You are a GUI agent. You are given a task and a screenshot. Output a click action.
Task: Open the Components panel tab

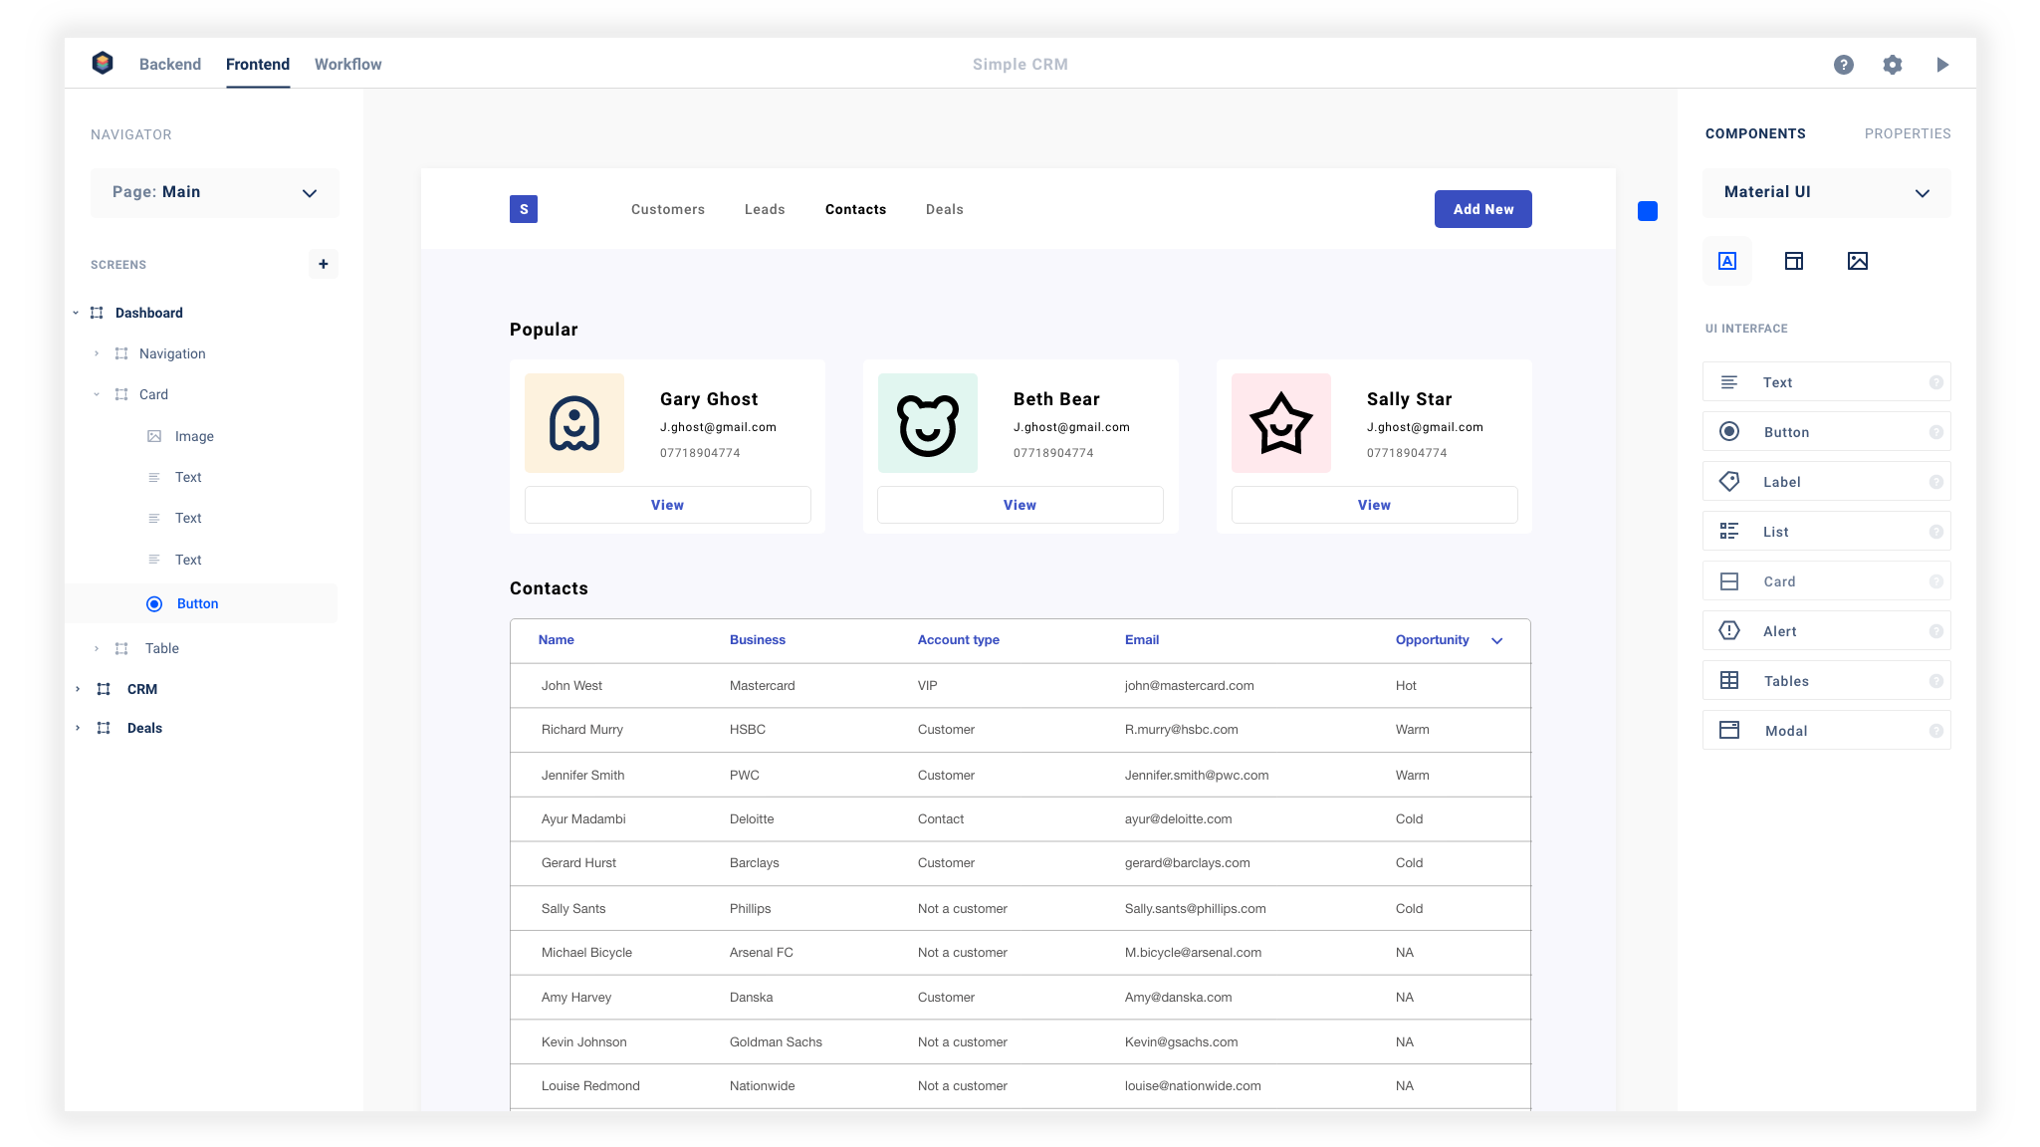click(1755, 133)
